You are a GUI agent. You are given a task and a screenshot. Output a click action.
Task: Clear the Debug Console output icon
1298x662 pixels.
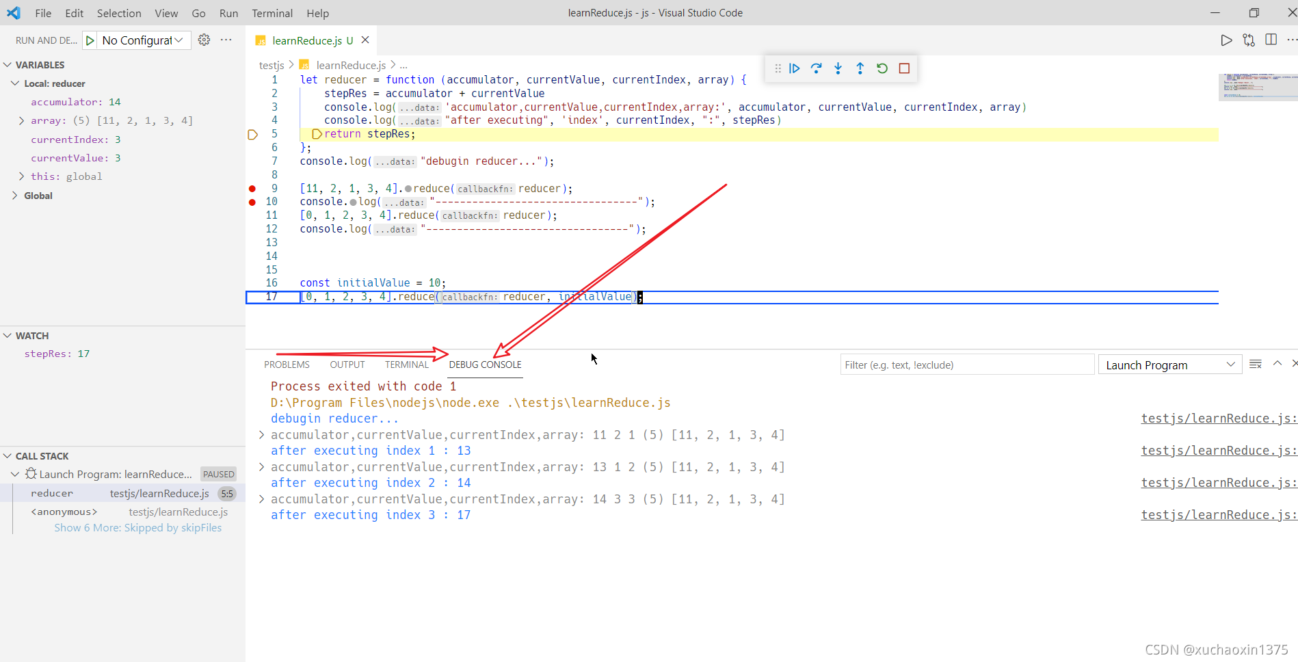tap(1256, 364)
